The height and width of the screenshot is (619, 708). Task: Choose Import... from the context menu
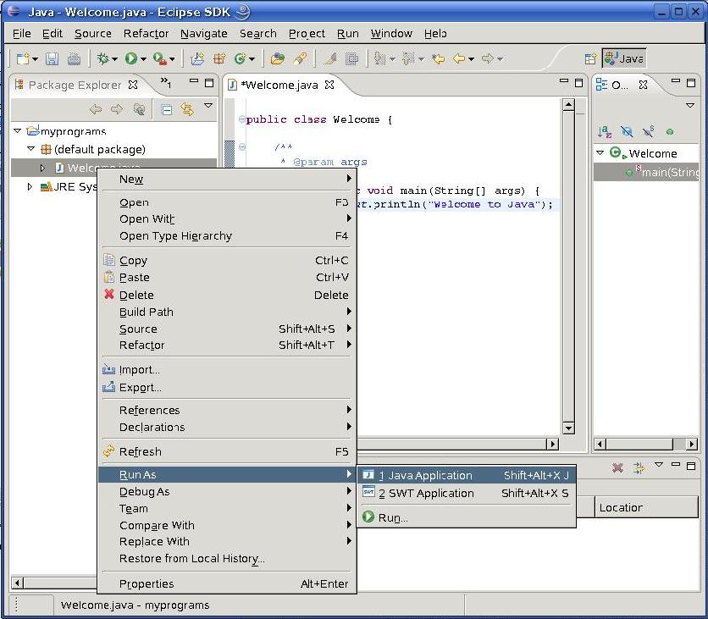[227, 370]
